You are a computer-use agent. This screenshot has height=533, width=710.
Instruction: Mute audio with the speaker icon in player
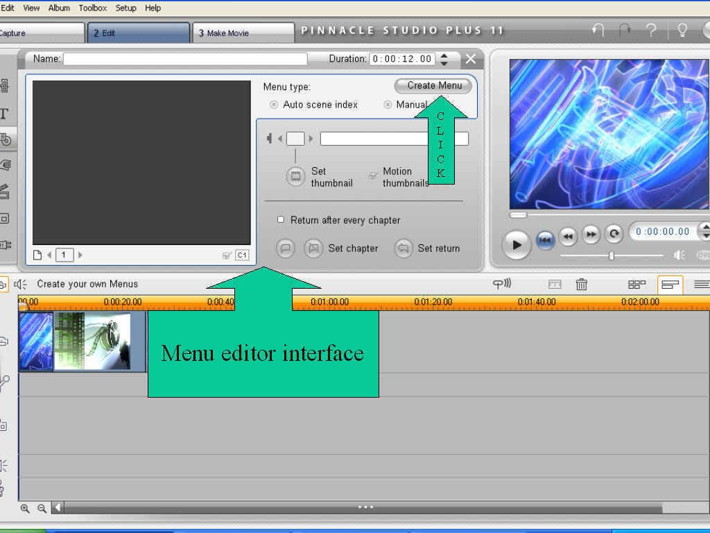[x=679, y=255]
